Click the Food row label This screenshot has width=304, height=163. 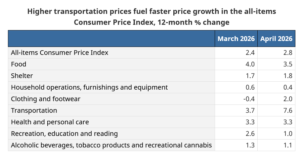[x=19, y=64]
